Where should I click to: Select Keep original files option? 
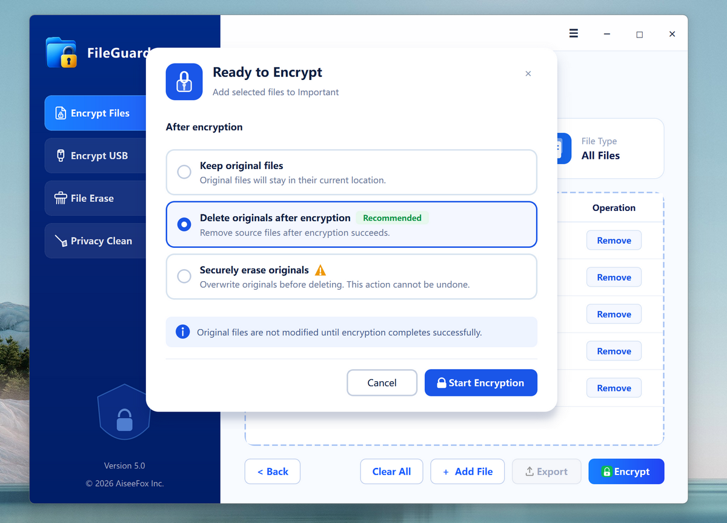[x=351, y=172]
